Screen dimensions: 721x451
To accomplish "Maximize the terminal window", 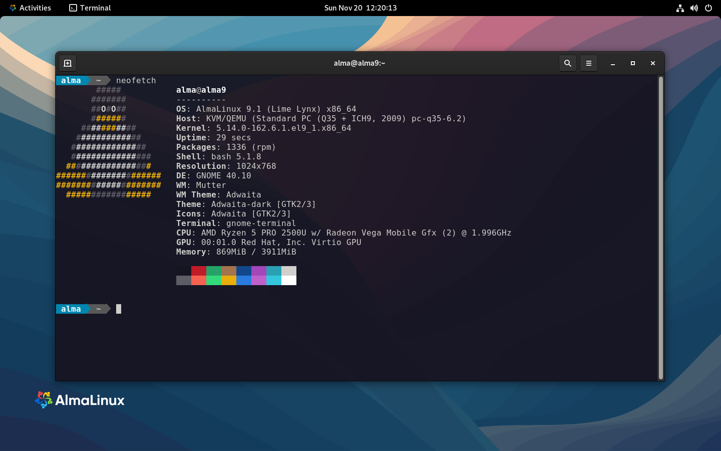I will click(x=632, y=63).
